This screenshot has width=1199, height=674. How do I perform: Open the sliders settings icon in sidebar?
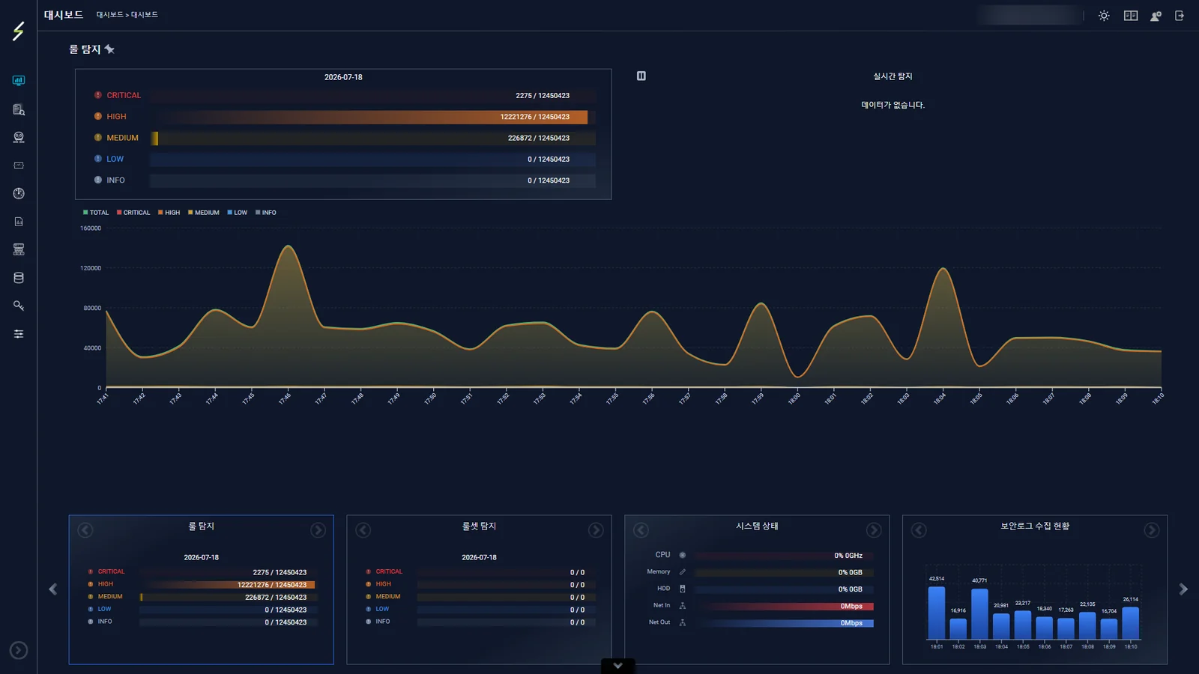click(x=19, y=334)
